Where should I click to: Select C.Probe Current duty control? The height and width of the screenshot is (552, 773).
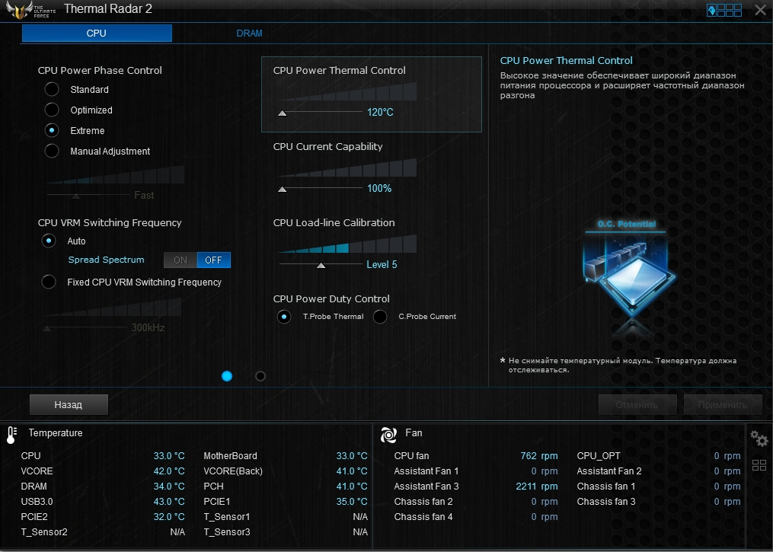(x=379, y=317)
